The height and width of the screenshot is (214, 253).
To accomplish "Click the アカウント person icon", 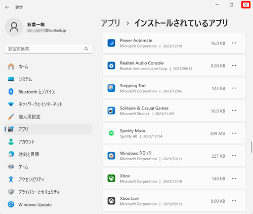I will coord(11,141).
